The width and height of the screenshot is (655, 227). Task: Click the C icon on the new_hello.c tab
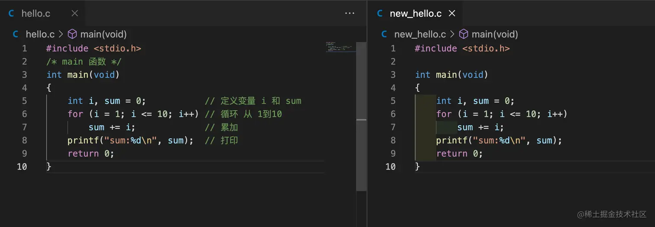coord(380,13)
